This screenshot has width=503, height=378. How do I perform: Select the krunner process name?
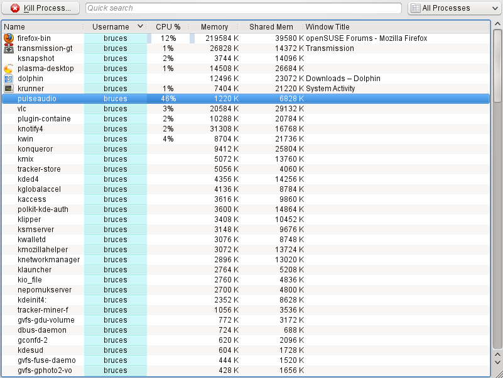(31, 89)
